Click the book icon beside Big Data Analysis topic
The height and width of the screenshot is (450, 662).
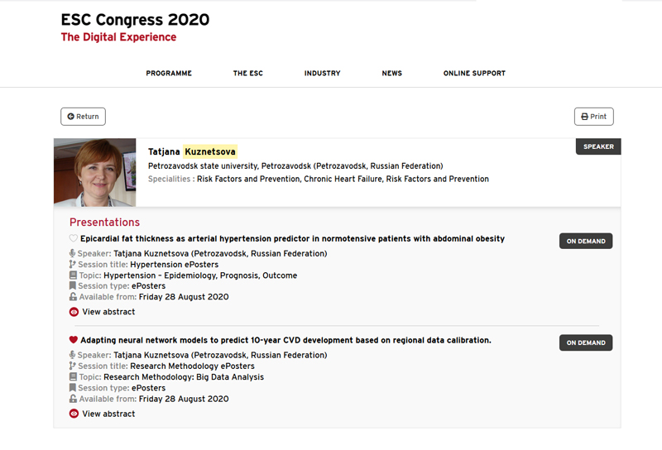click(x=73, y=376)
